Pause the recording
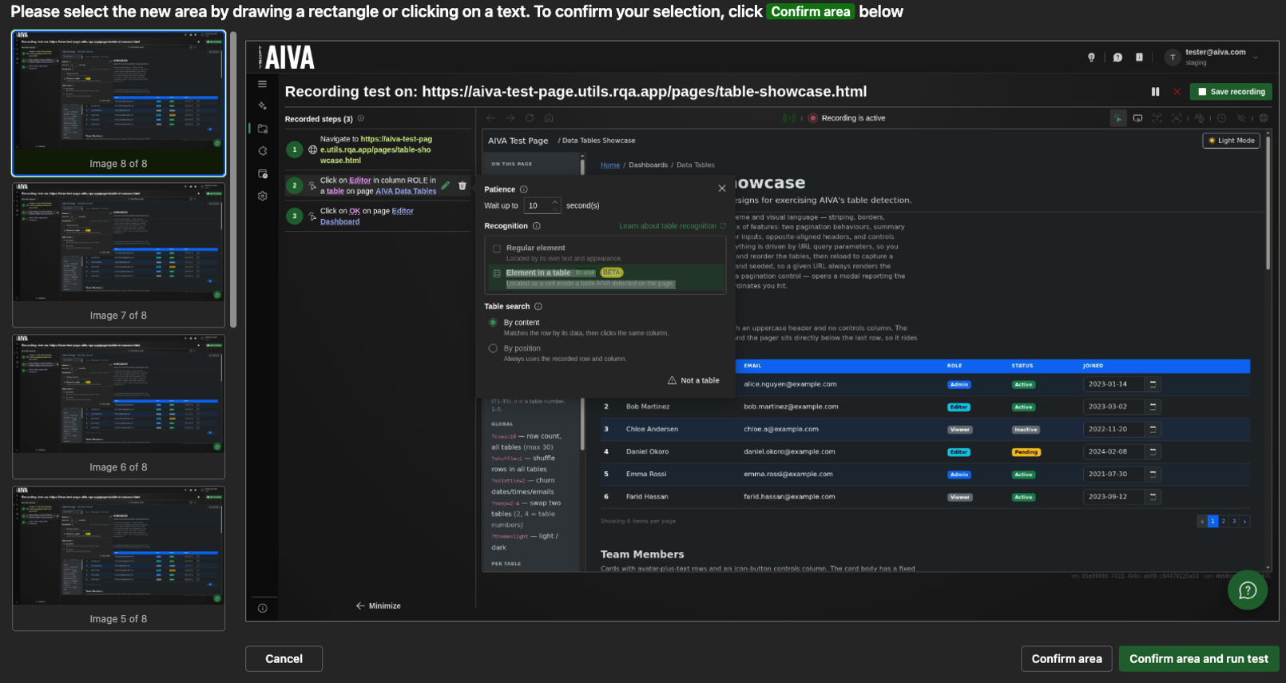1286x683 pixels. 1155,92
